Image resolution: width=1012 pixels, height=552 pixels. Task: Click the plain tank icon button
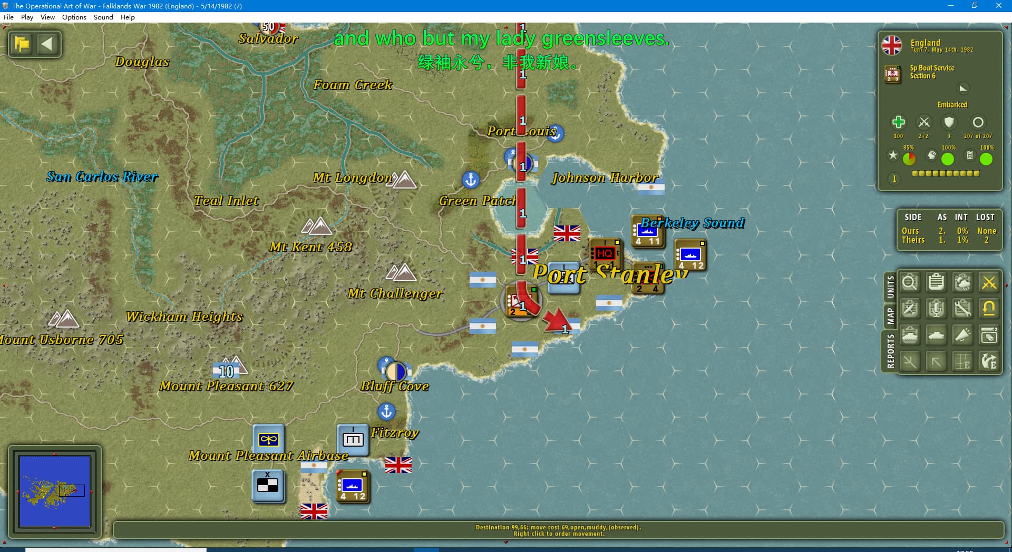[936, 335]
